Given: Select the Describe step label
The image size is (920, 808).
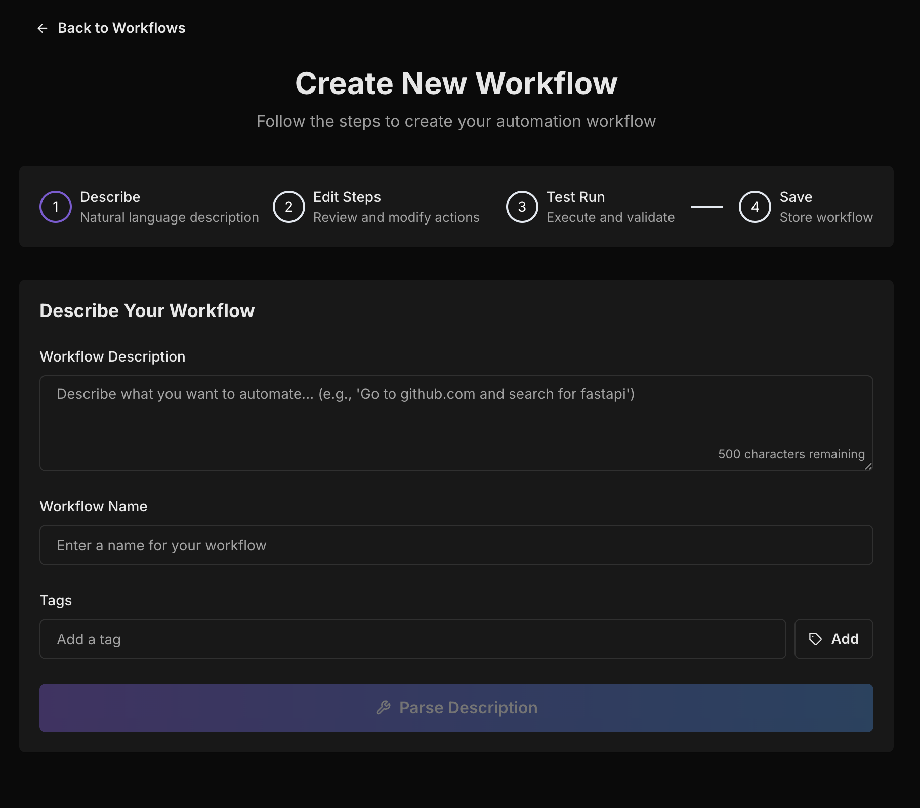Looking at the screenshot, I should click(110, 197).
